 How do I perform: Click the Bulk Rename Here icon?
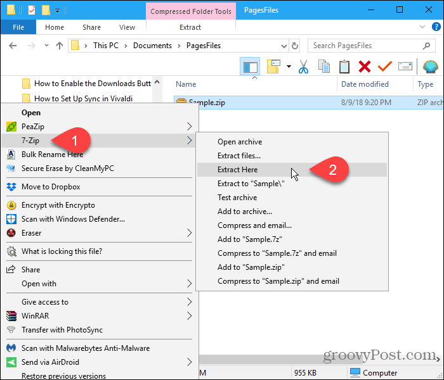point(11,155)
